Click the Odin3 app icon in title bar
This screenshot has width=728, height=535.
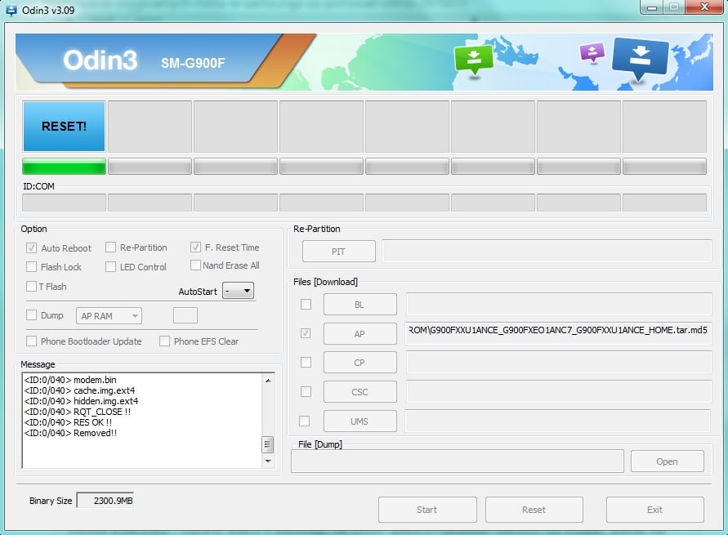pyautogui.click(x=11, y=10)
